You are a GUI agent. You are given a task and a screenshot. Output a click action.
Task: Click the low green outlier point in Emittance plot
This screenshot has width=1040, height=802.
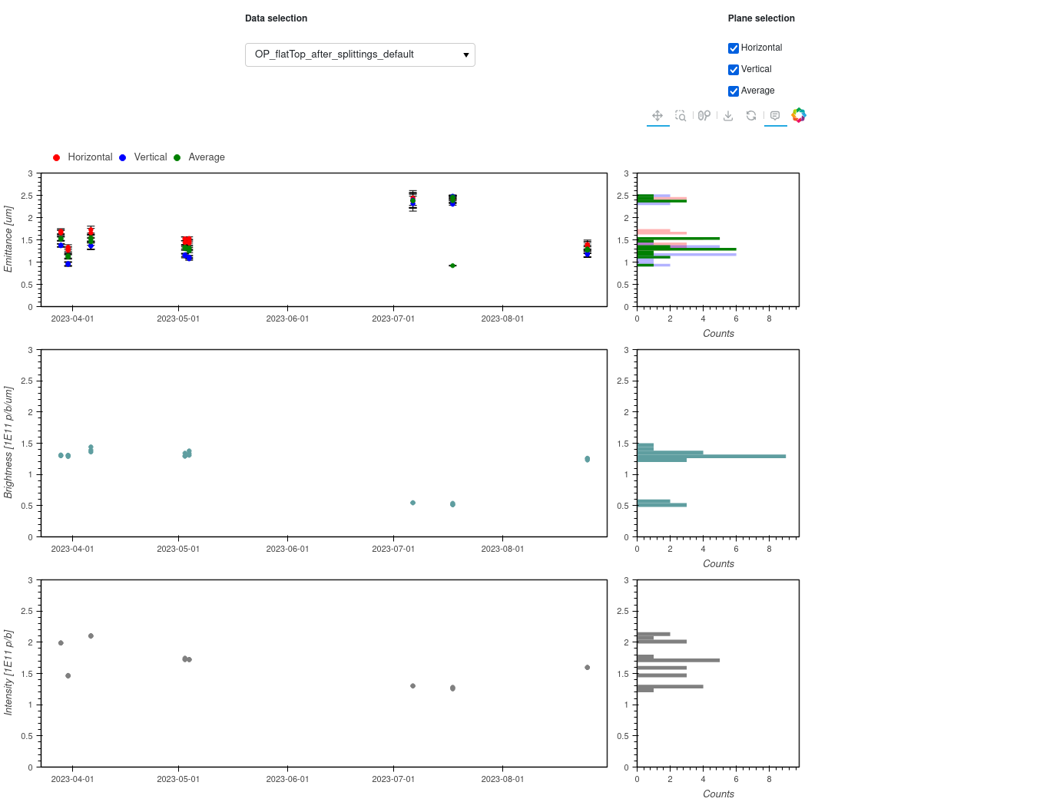pos(452,266)
